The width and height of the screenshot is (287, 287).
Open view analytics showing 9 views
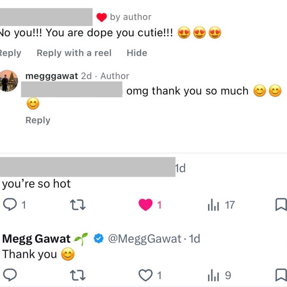tap(213, 276)
